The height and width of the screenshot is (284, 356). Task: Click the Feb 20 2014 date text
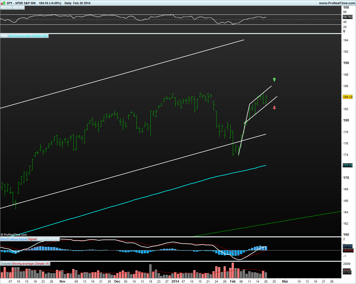[x=82, y=3]
